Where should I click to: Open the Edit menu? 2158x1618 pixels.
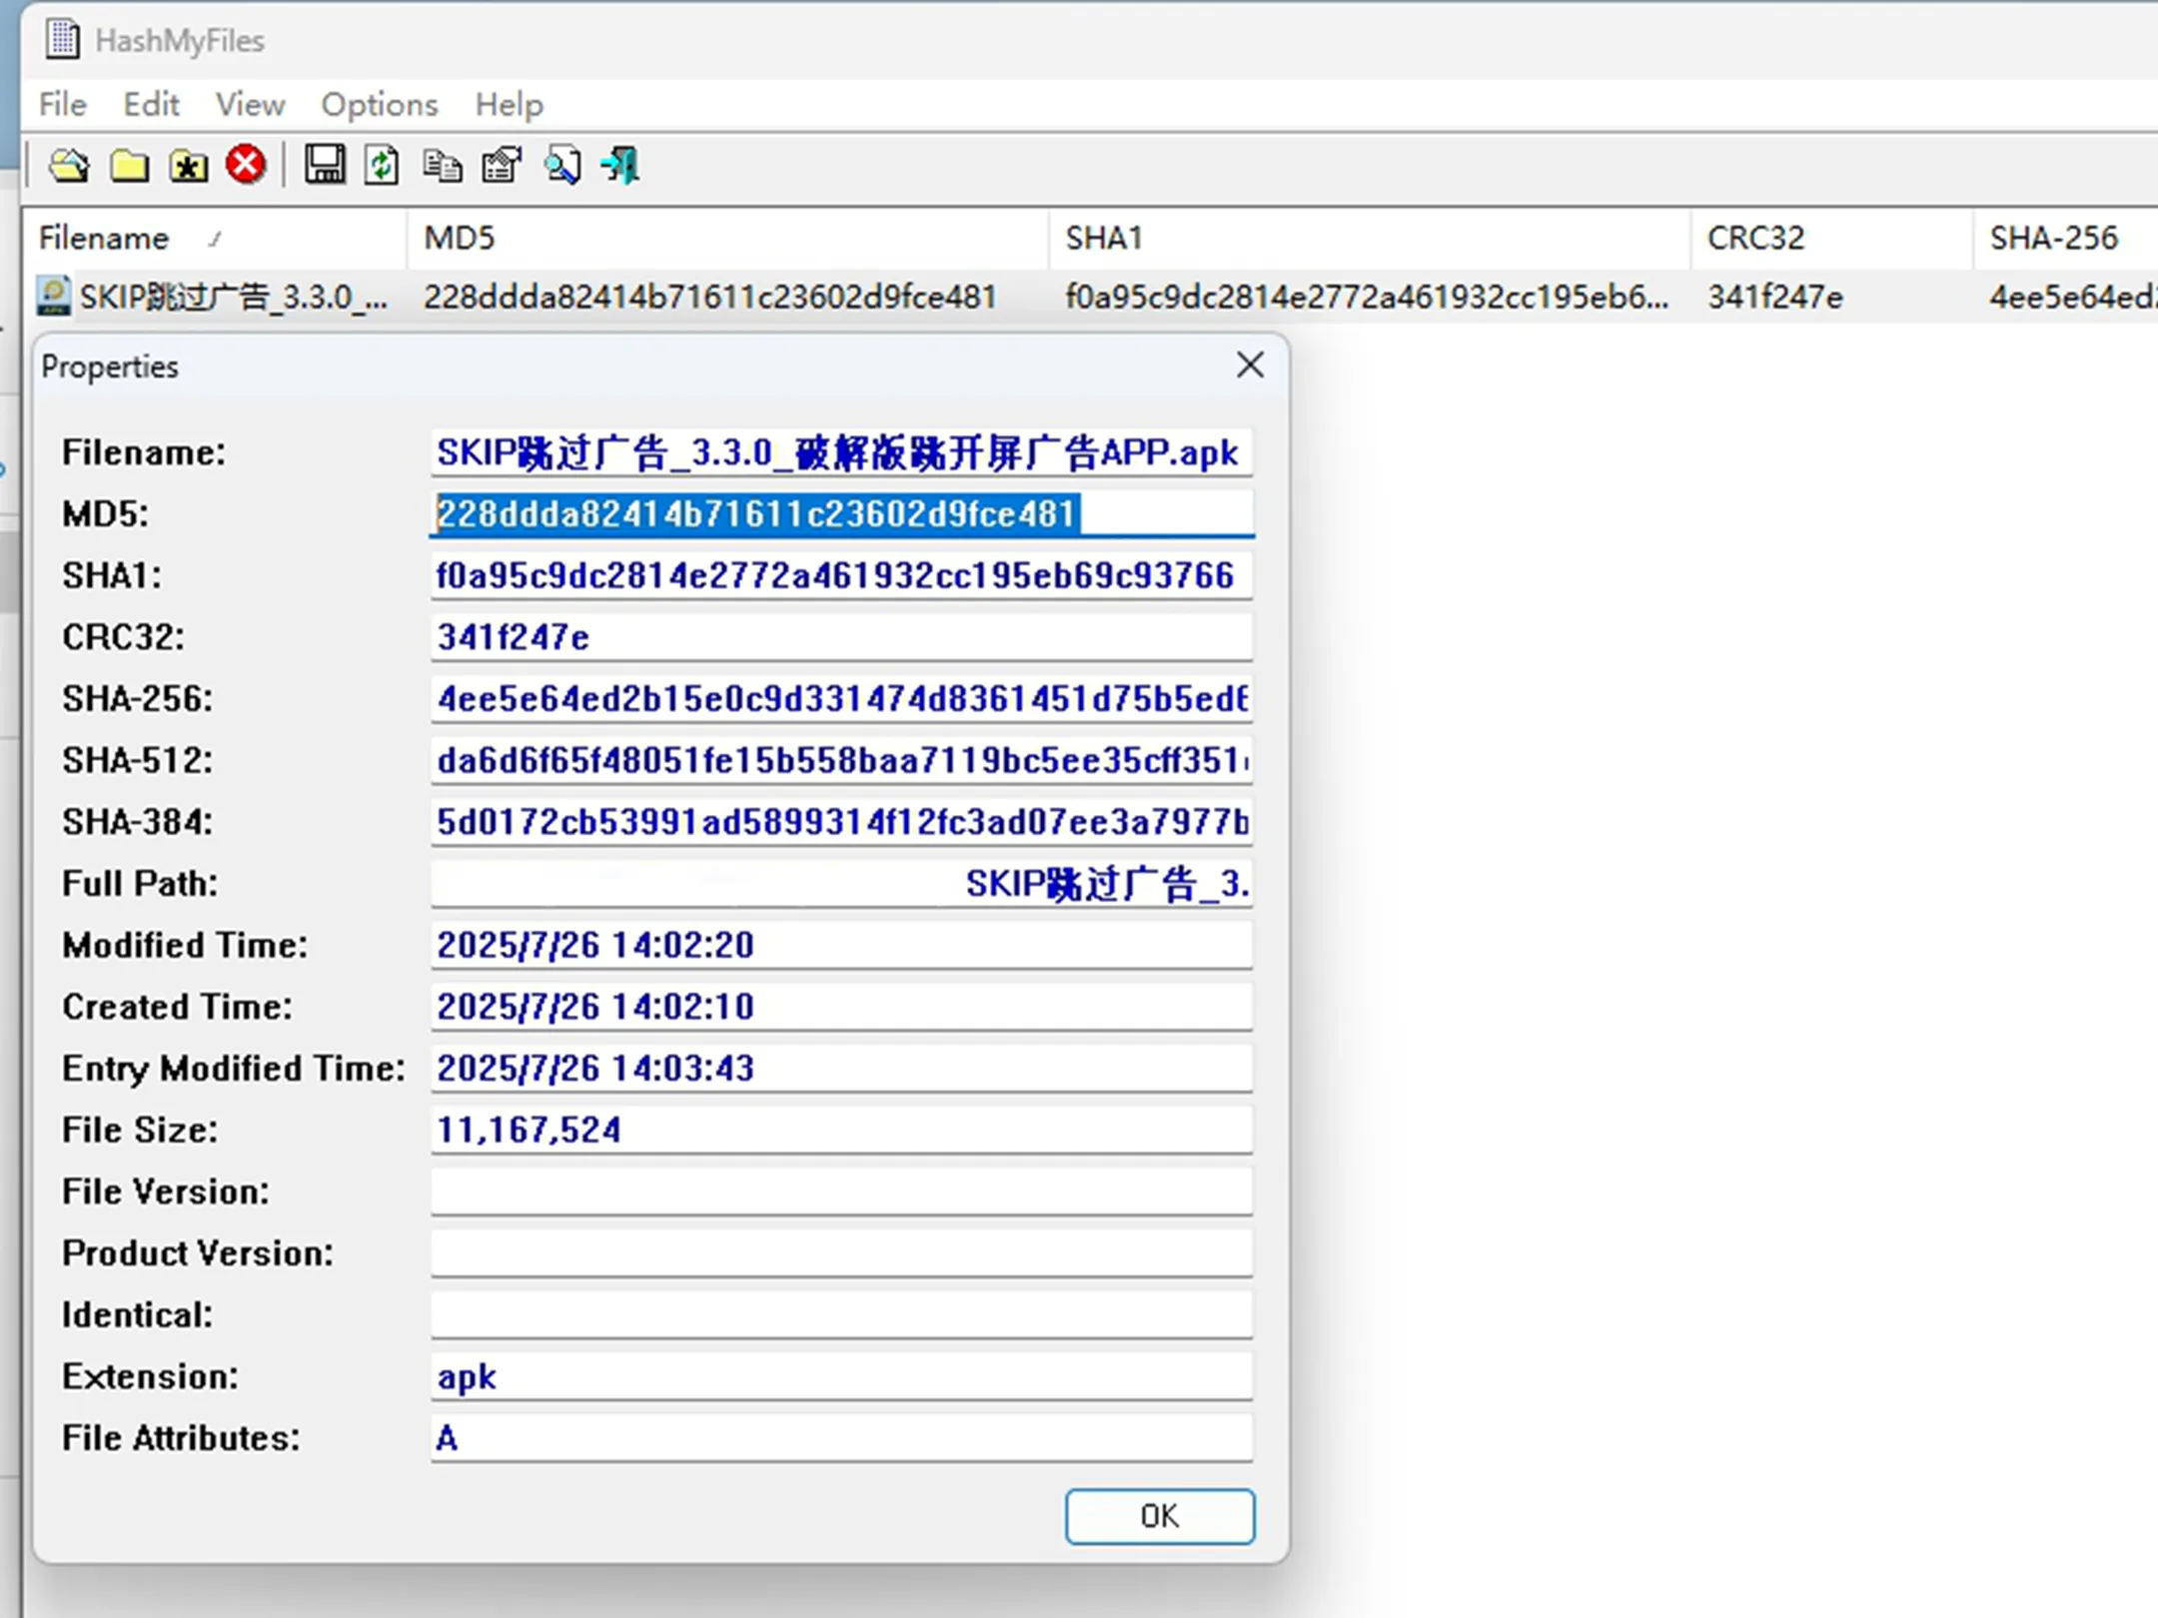click(x=151, y=104)
